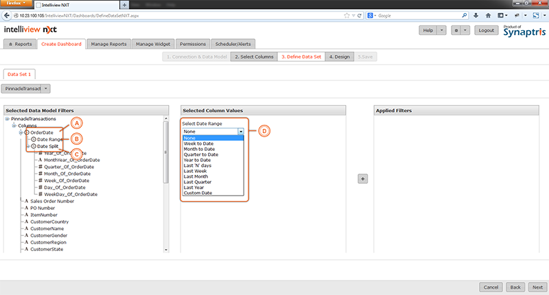Click the Back button
The height and width of the screenshot is (295, 549).
click(515, 287)
